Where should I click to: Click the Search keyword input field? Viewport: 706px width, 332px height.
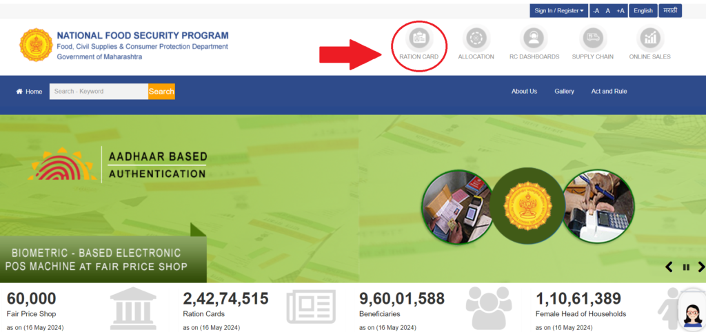(x=99, y=92)
